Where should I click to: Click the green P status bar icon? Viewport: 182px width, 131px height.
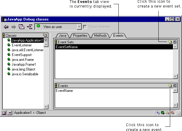163,113
